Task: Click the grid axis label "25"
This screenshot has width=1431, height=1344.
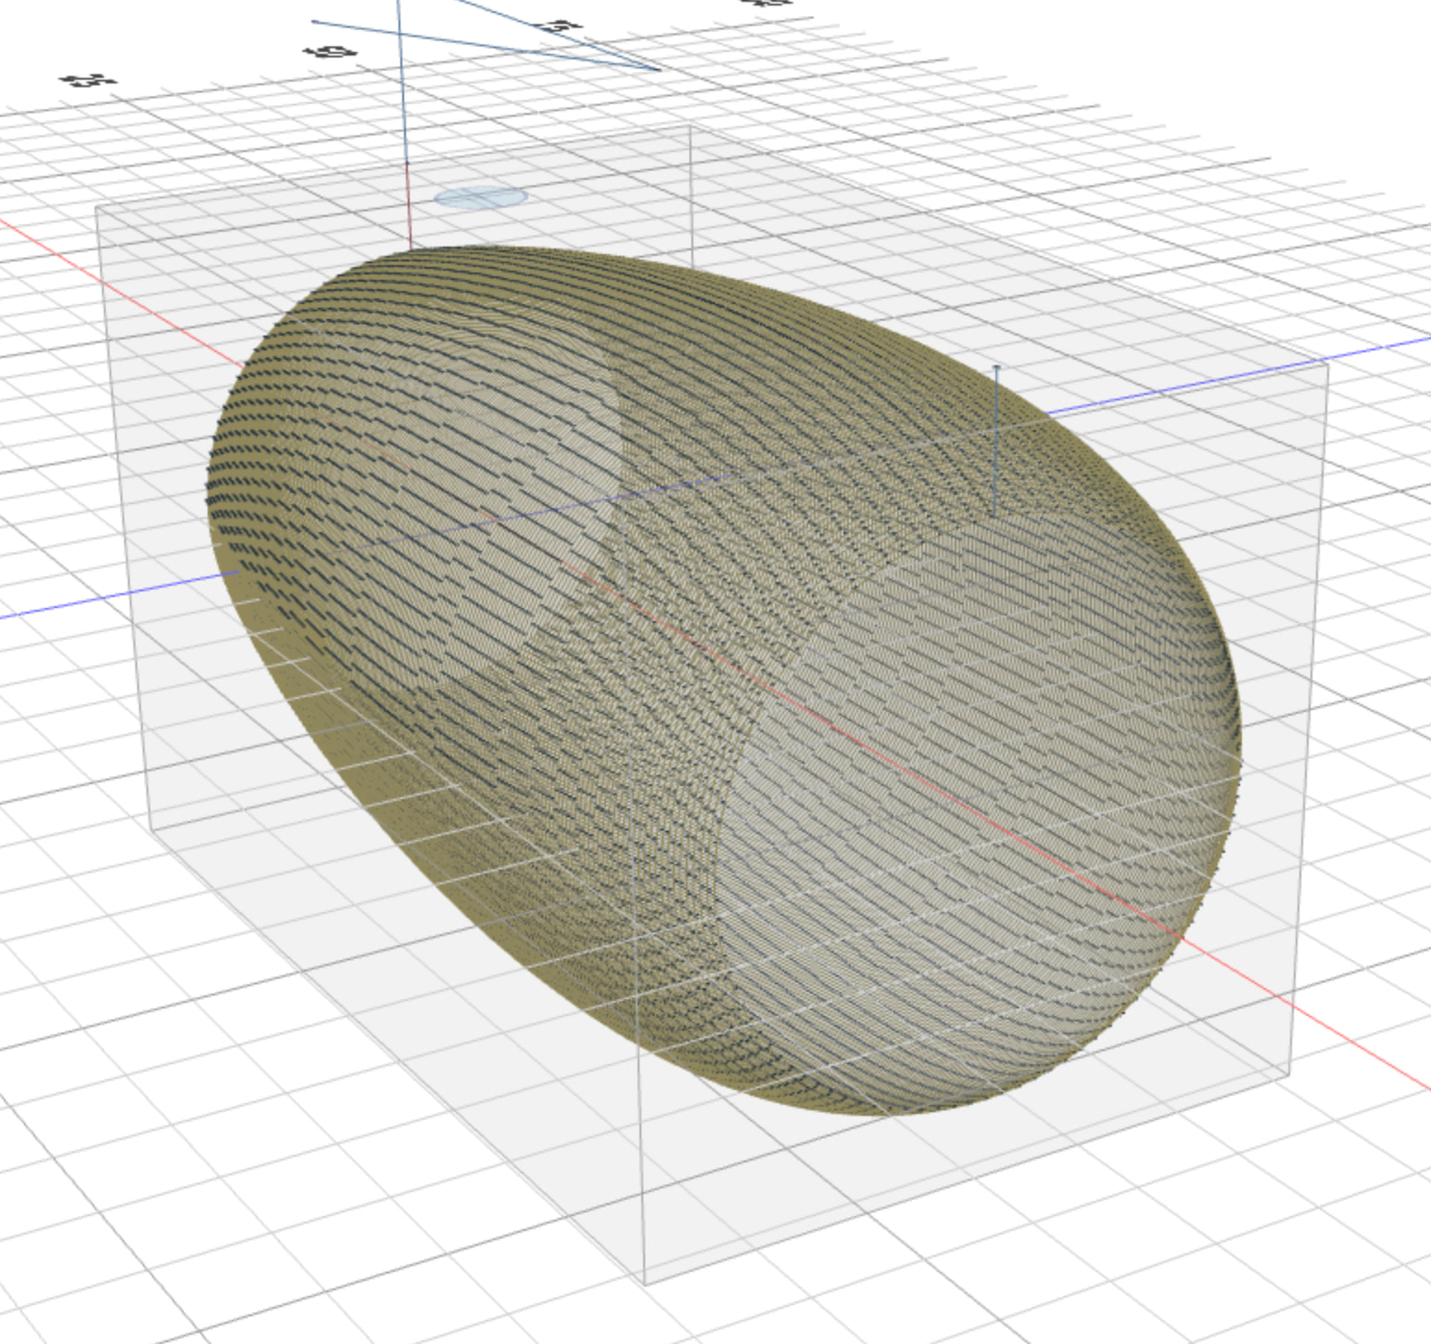Action: [90, 81]
